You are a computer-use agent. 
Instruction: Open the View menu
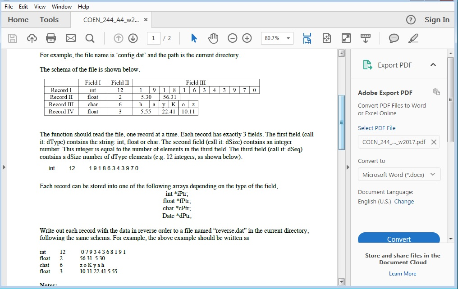(40, 6)
